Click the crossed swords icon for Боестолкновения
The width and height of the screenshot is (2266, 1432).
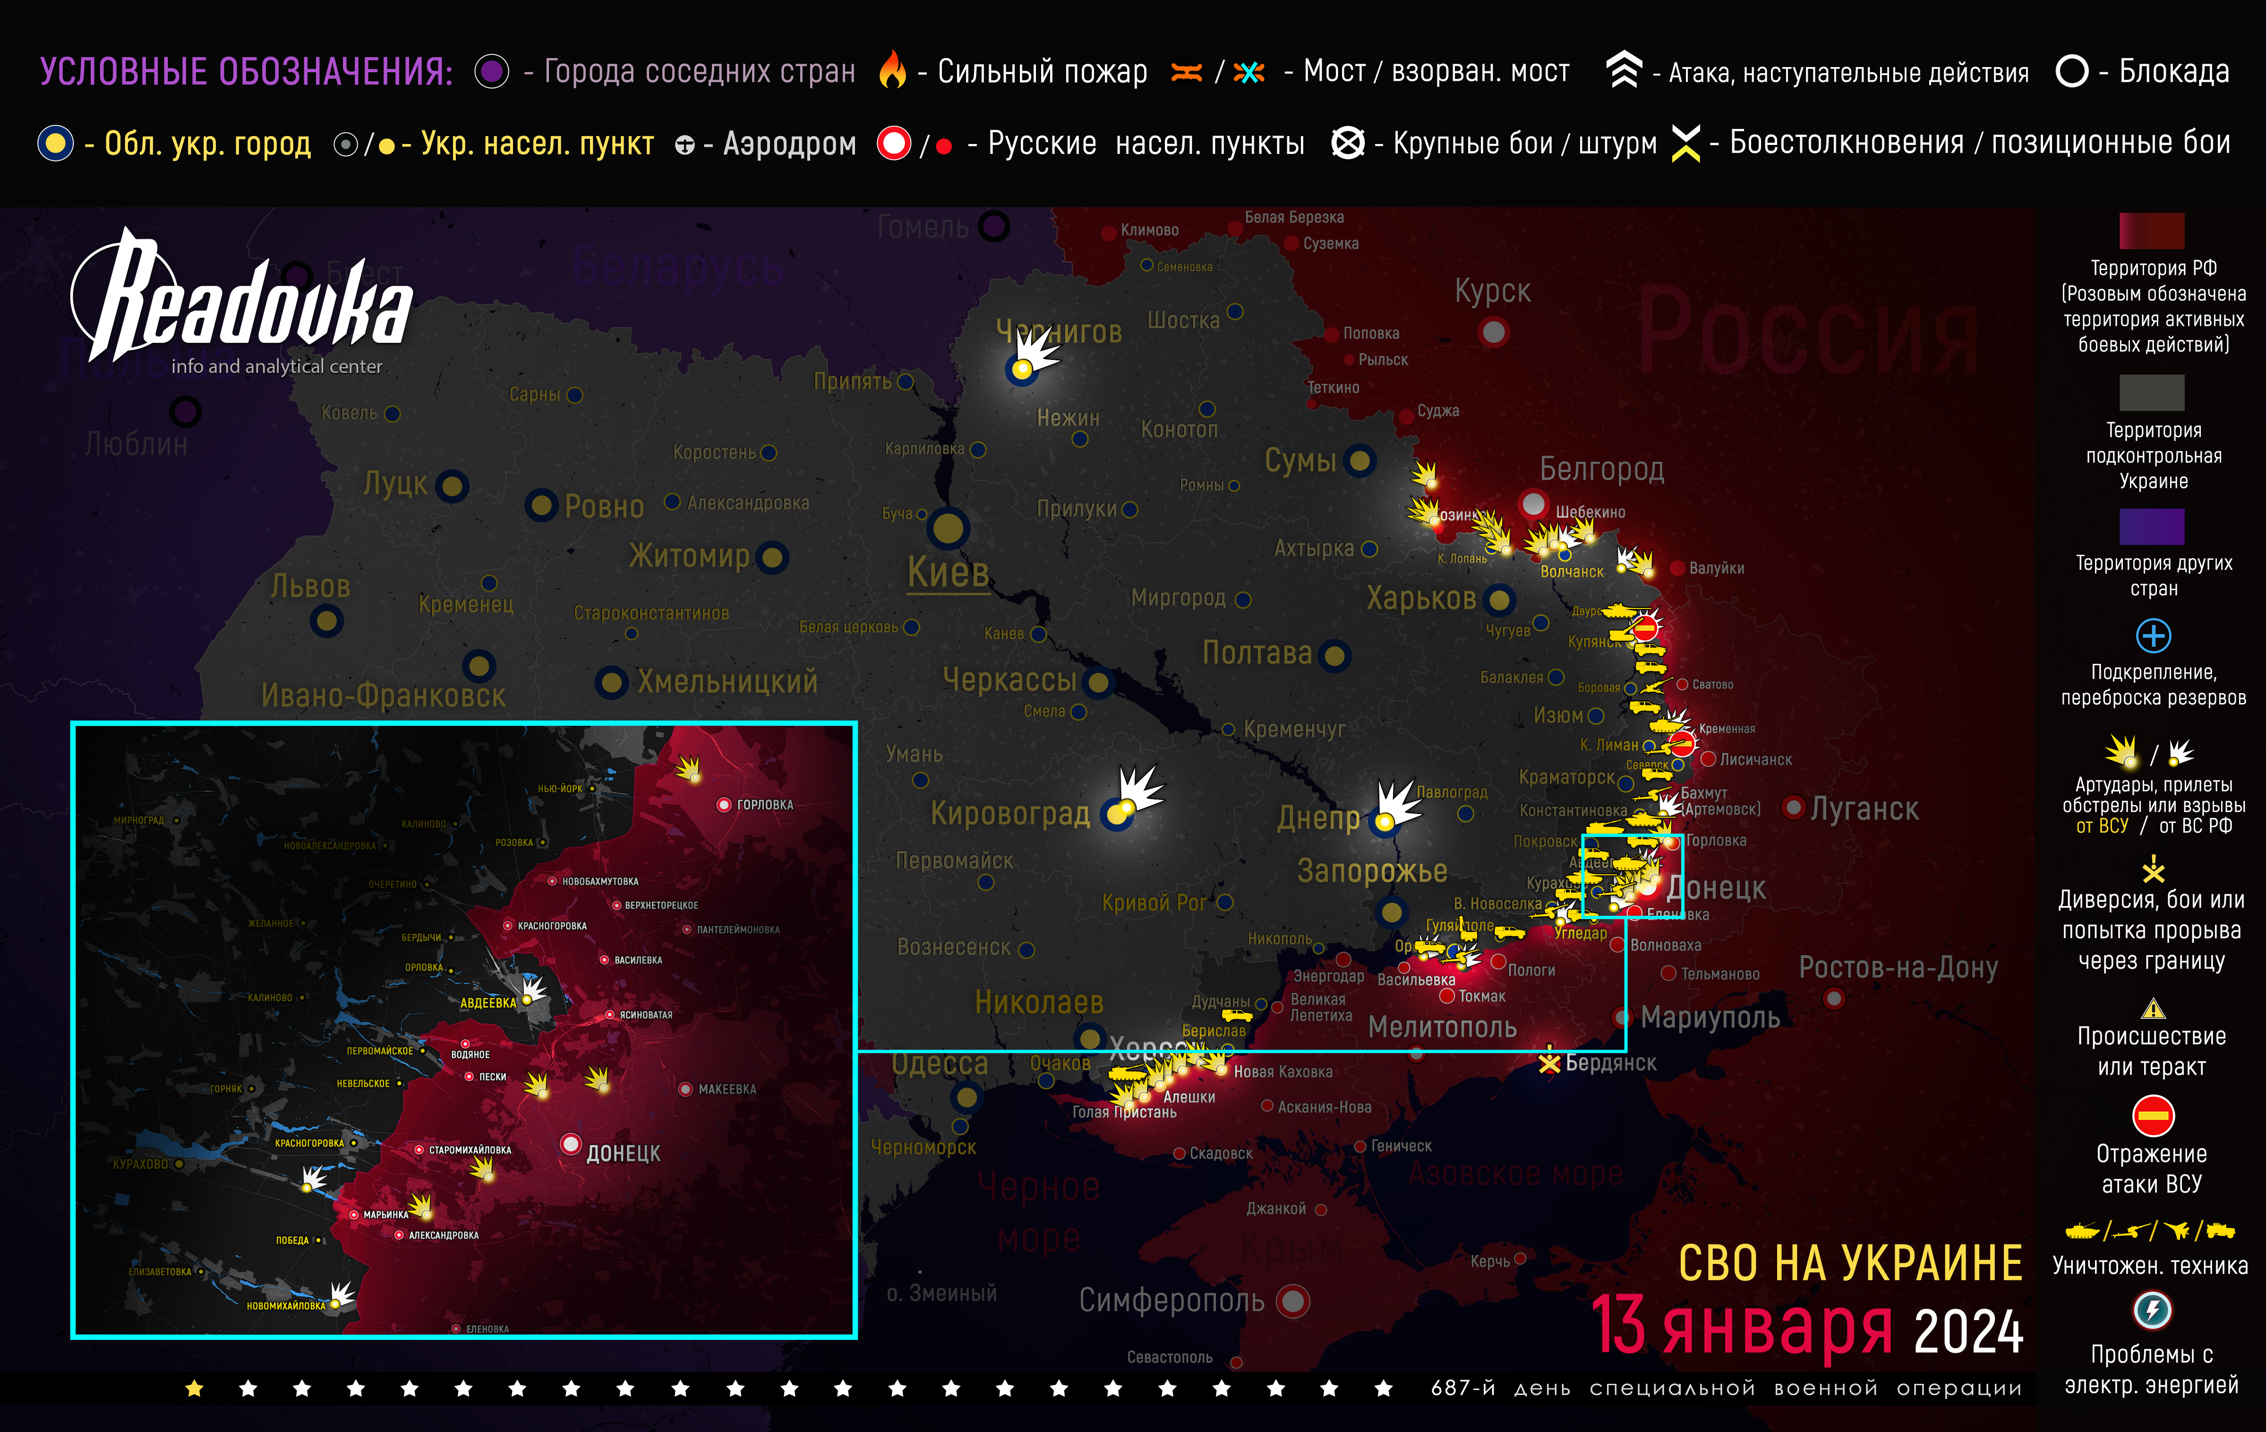1686,143
